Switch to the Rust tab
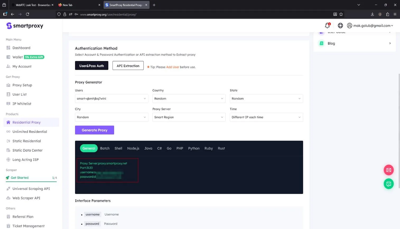This screenshot has height=229, width=400. [x=221, y=148]
